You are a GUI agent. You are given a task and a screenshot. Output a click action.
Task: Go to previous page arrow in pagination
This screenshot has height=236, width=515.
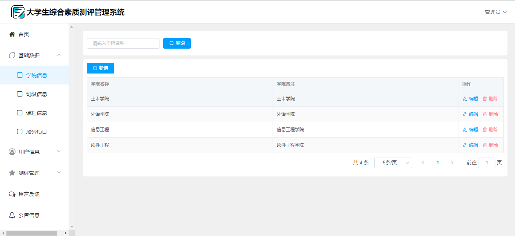point(423,163)
